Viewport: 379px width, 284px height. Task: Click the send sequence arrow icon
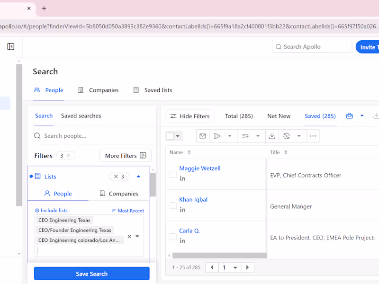click(x=217, y=136)
